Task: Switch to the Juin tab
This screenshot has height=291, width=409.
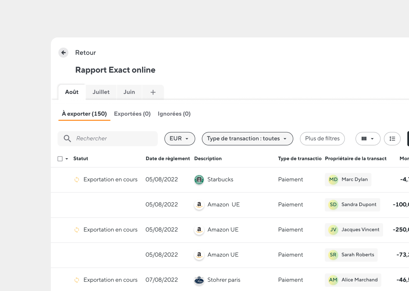Action: tap(129, 92)
